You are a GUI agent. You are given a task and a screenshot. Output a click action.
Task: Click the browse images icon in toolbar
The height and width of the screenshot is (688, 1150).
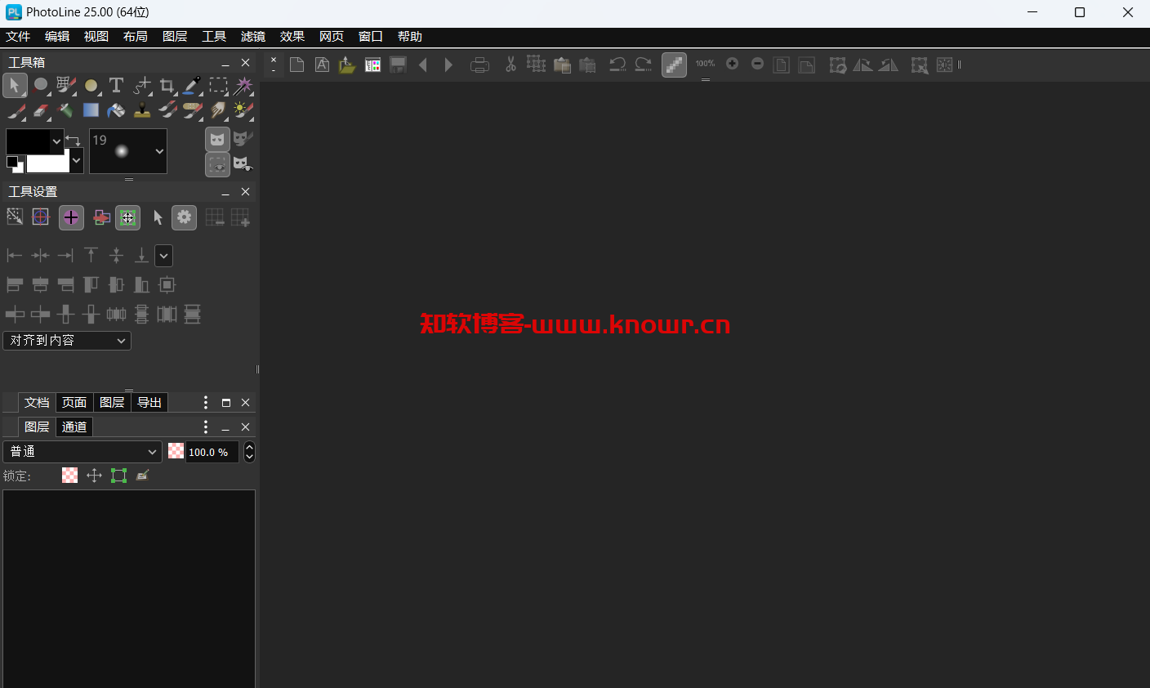[x=372, y=65]
